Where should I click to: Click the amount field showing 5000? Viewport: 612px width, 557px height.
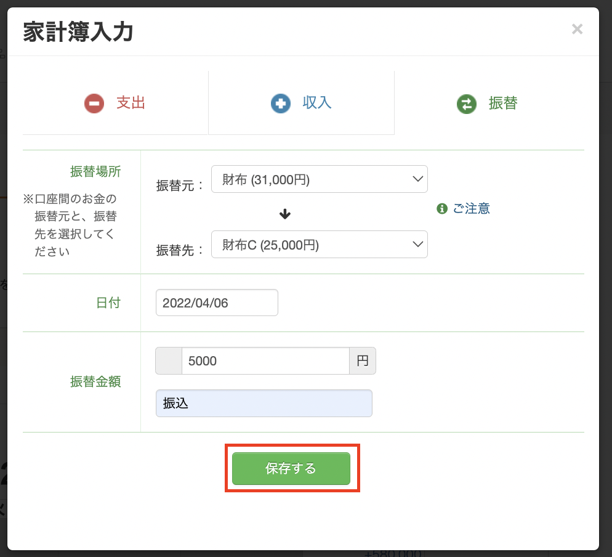pyautogui.click(x=265, y=361)
